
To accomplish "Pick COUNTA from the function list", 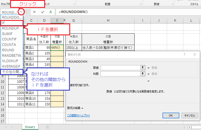I will click(x=12, y=45).
